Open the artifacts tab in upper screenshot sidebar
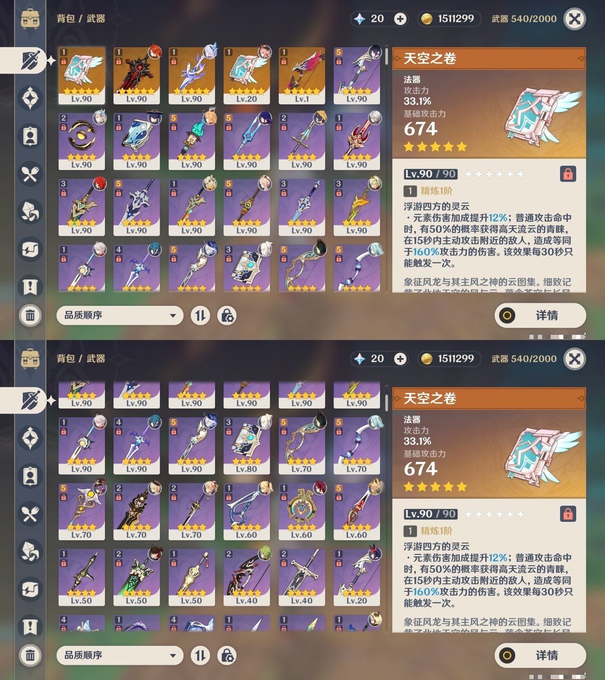The width and height of the screenshot is (605, 680). click(30, 98)
